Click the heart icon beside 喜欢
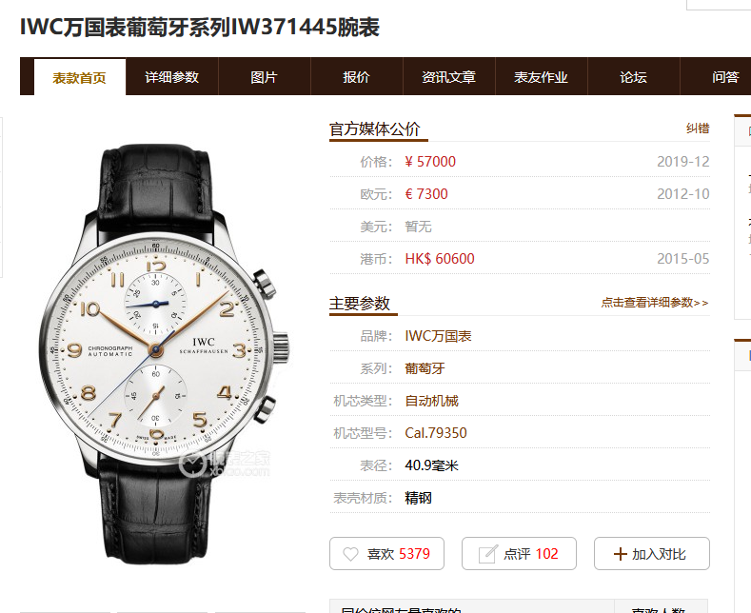751x613 pixels. coord(350,554)
